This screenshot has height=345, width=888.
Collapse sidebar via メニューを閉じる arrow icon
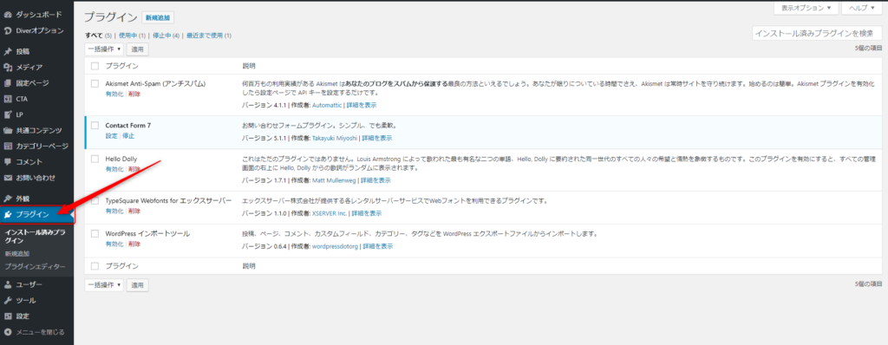8,332
